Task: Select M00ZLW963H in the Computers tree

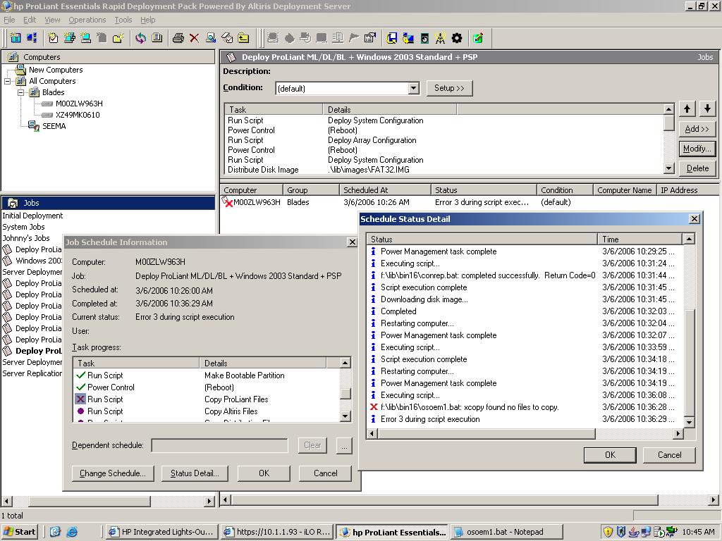Action: click(x=79, y=104)
